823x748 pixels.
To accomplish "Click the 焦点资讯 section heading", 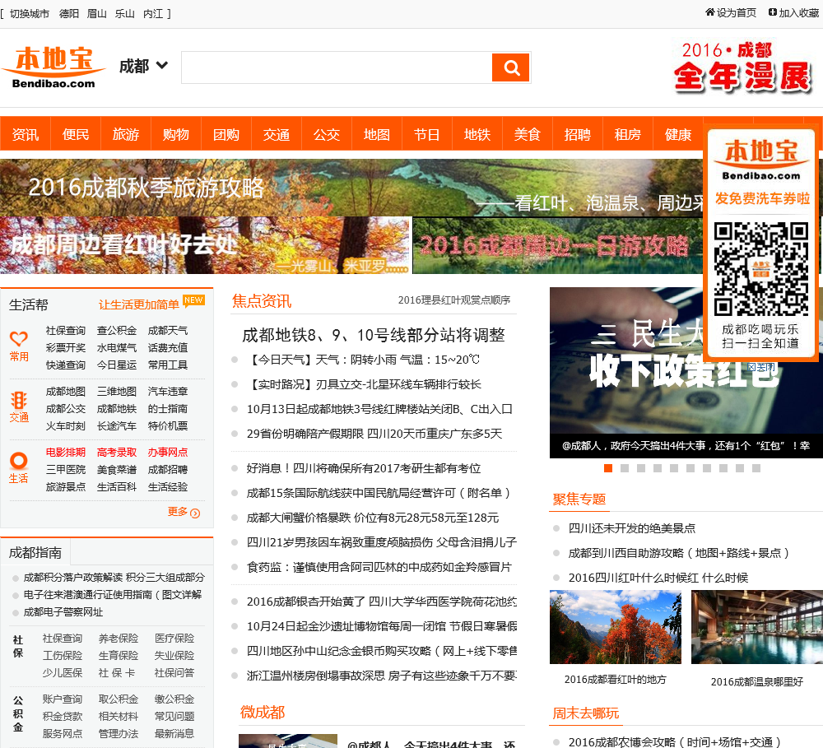I will [262, 301].
